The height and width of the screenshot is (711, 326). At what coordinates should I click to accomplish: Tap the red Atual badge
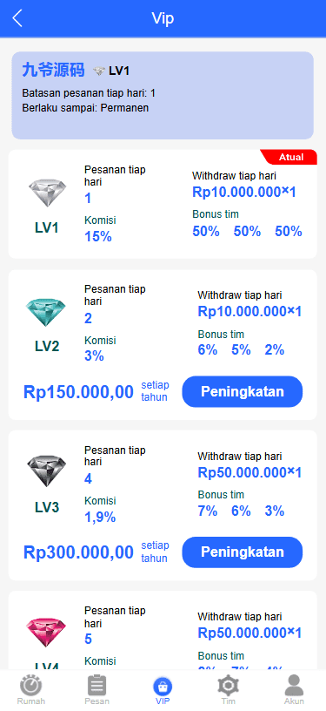289,157
